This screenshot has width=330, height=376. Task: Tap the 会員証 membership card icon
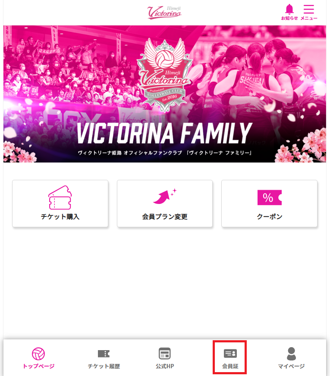click(230, 354)
